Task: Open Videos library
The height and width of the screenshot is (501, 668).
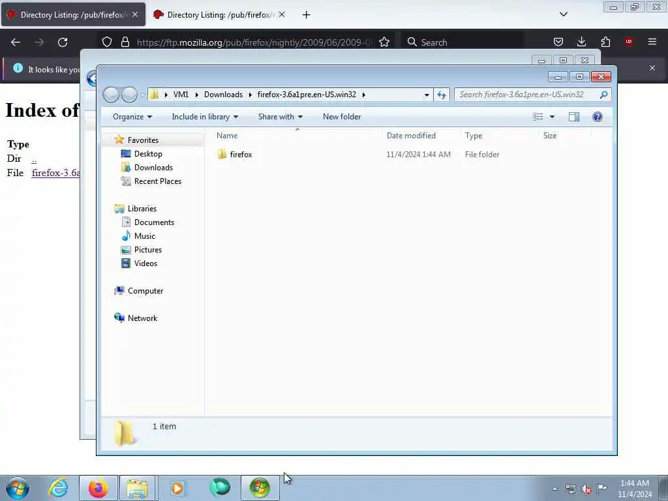Action: pyautogui.click(x=145, y=264)
